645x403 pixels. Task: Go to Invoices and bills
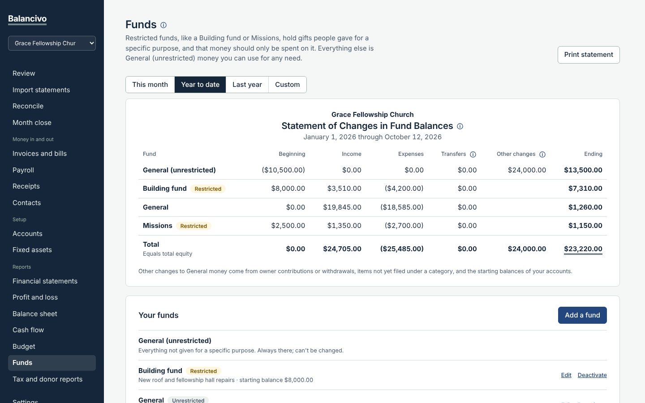52,154
